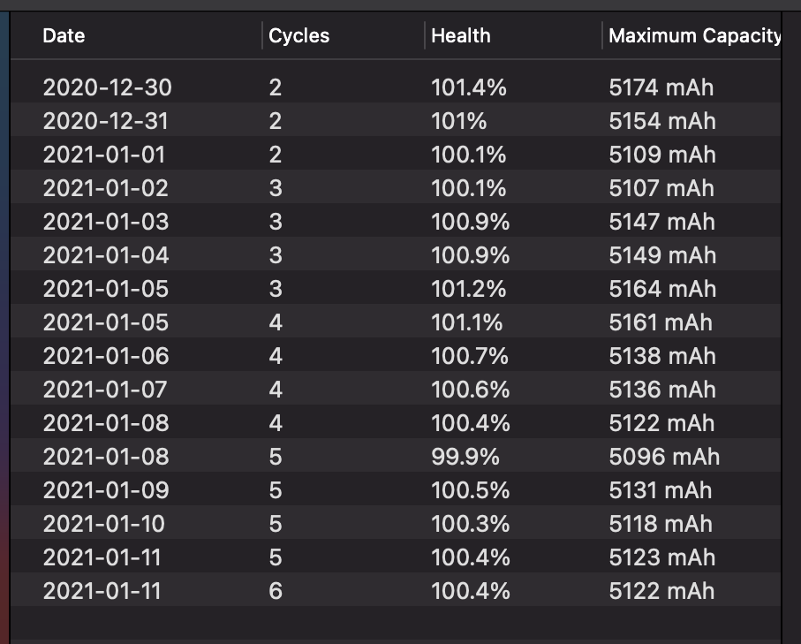Click the Maximum Capacity column header
The height and width of the screenshot is (644, 801).
694,36
